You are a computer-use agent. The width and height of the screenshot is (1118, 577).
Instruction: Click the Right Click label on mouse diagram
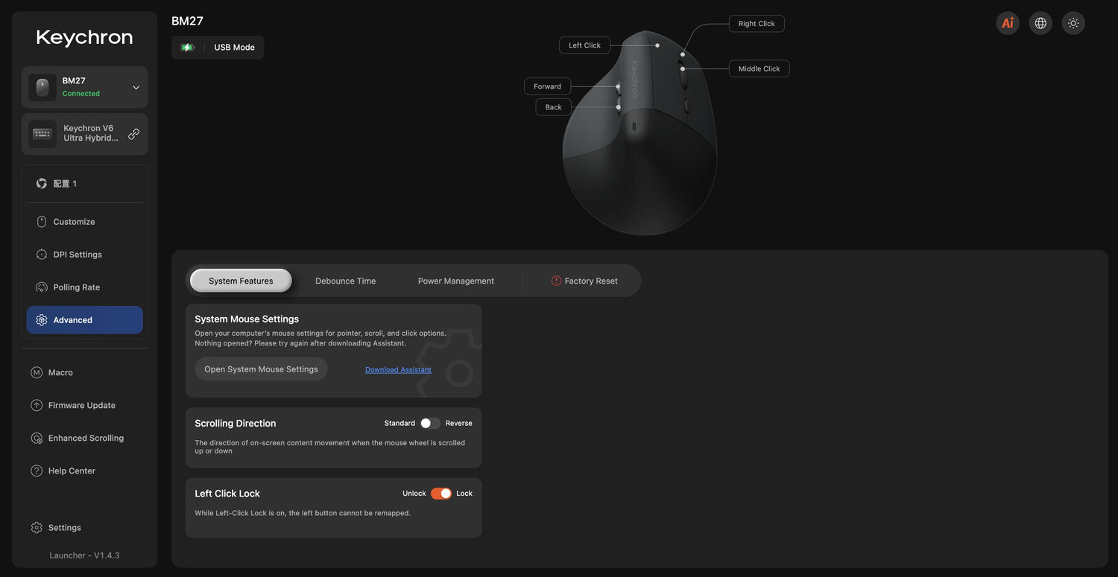(757, 24)
